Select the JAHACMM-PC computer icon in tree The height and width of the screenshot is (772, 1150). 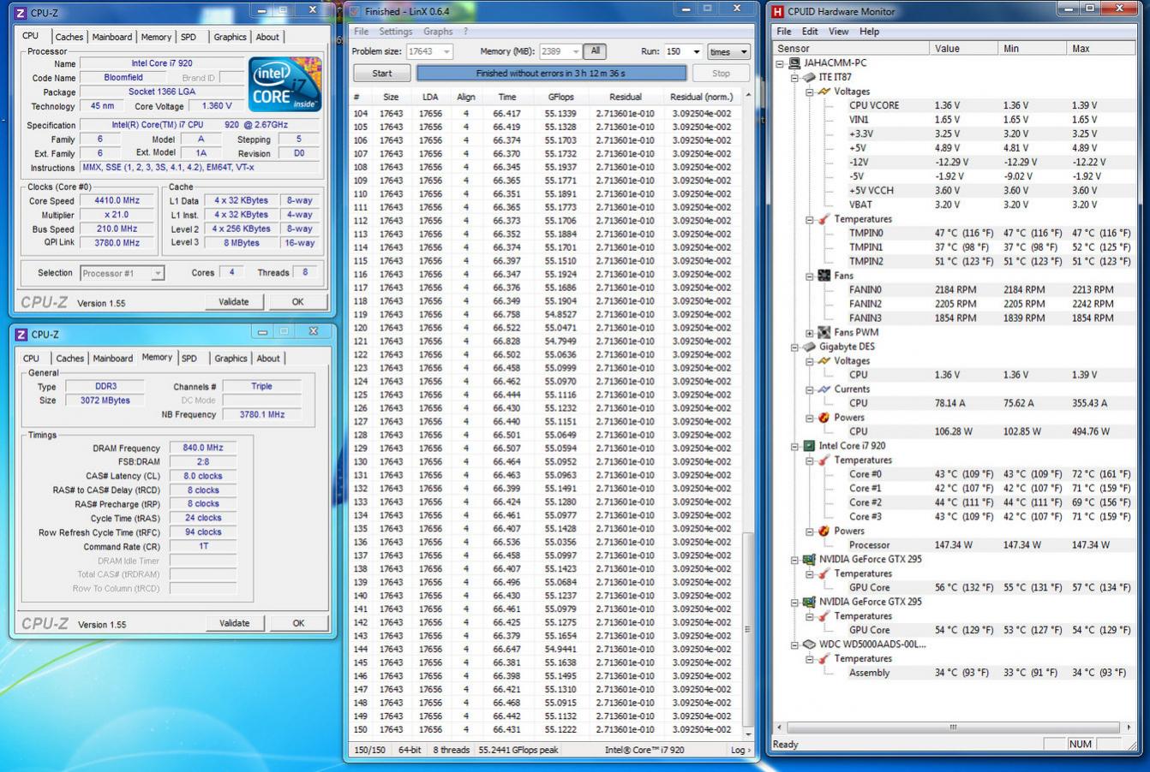(794, 63)
